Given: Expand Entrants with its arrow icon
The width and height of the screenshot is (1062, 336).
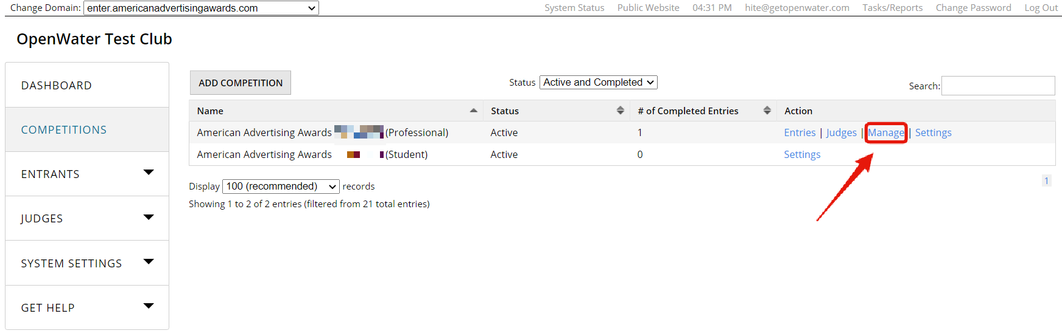Looking at the screenshot, I should pos(149,173).
